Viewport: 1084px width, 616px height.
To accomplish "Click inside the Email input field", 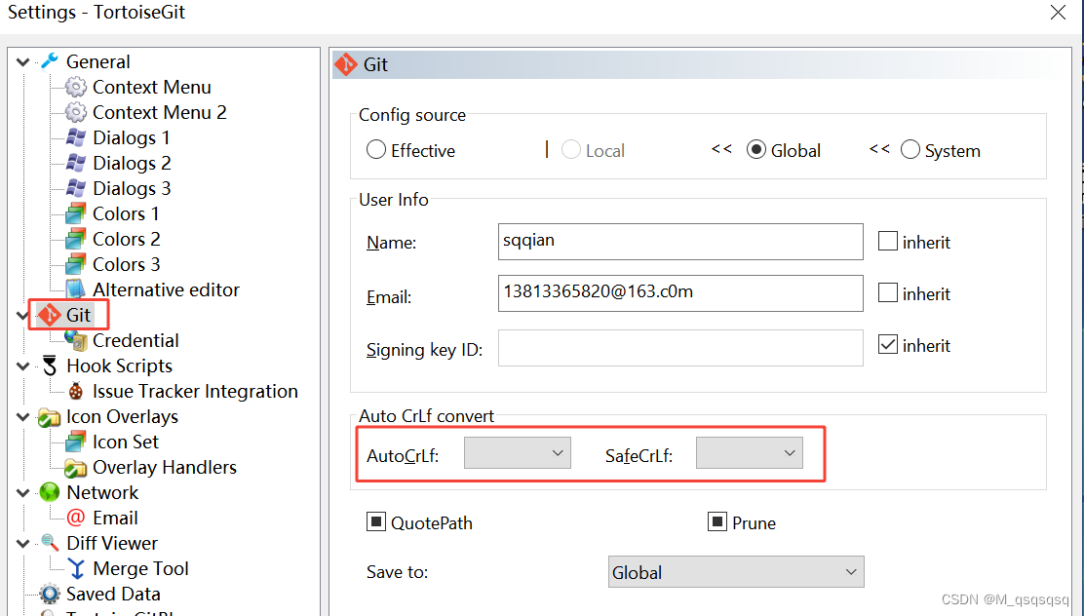I will click(679, 292).
